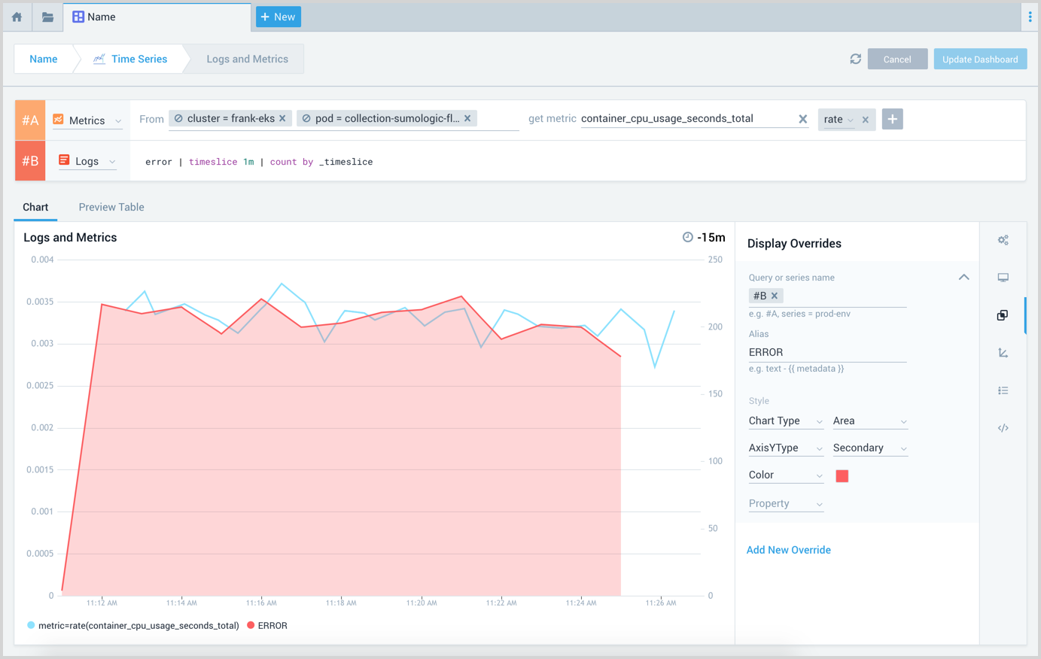1041x659 pixels.
Task: Open the folder browser icon
Action: pyautogui.click(x=47, y=16)
